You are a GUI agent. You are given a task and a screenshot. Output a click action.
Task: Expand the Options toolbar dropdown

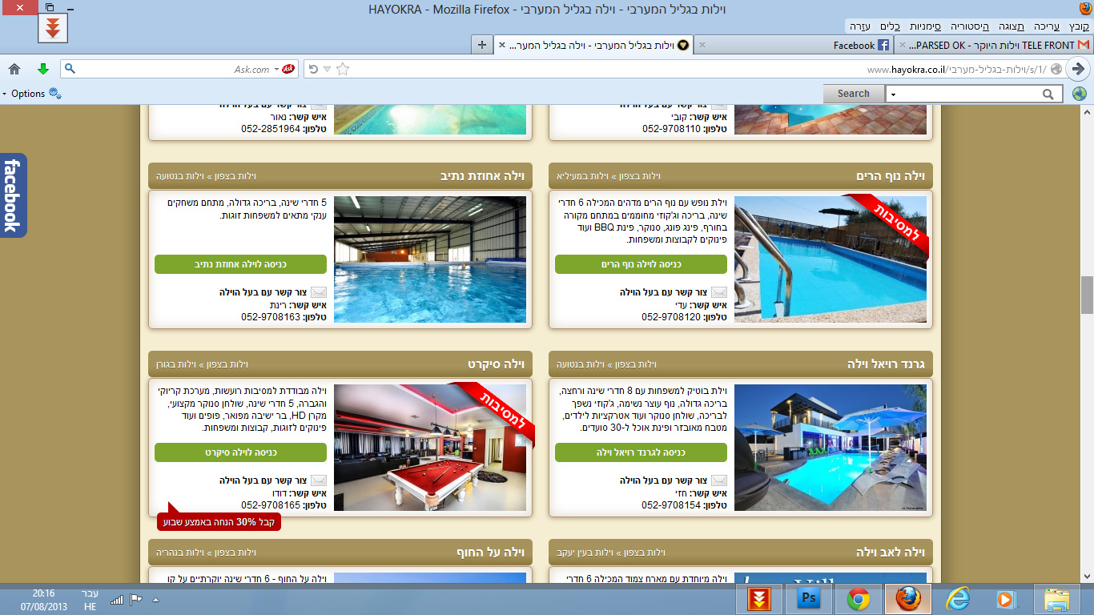32,94
